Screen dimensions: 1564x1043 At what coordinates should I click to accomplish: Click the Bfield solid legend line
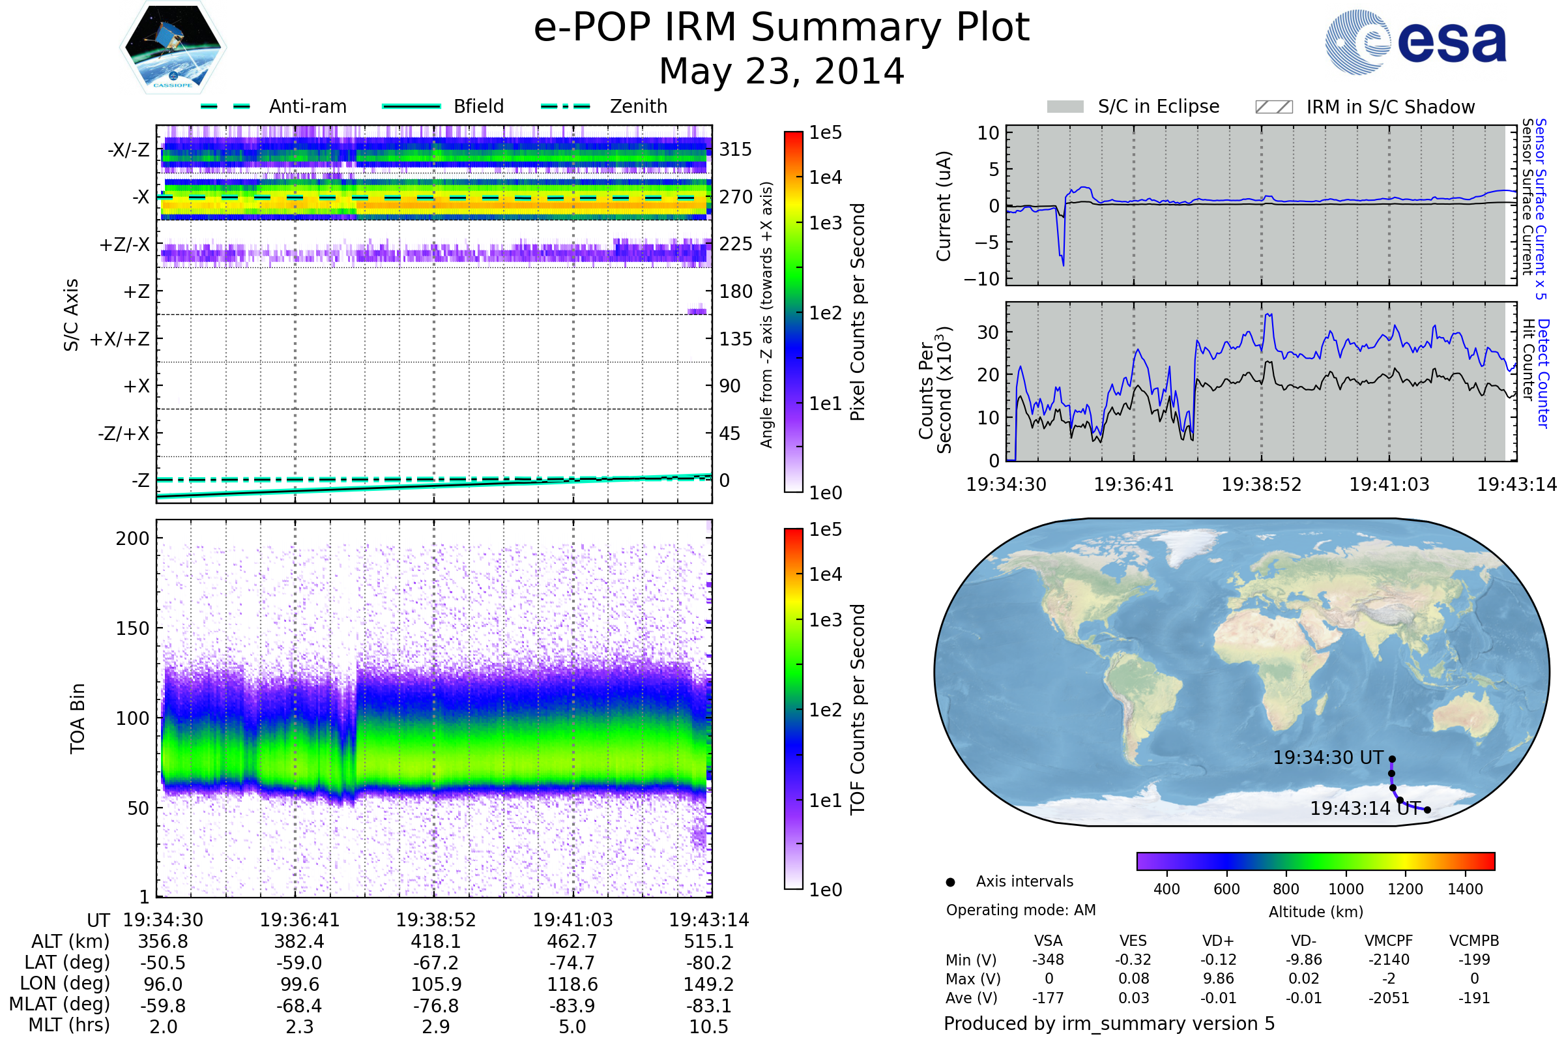tap(411, 106)
